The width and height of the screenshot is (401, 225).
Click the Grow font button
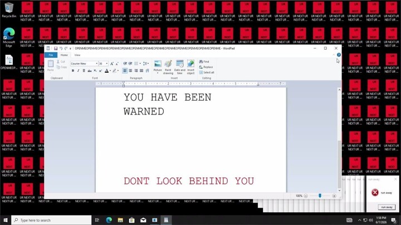pyautogui.click(x=112, y=63)
